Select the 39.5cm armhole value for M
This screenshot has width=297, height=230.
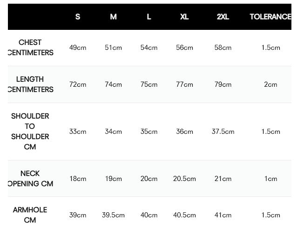(113, 215)
